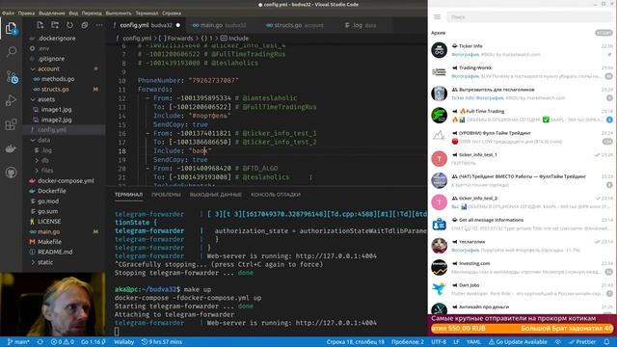Screen dimensions: 617x347
Task: Open the Extensions view
Action: pyautogui.click(x=11, y=124)
